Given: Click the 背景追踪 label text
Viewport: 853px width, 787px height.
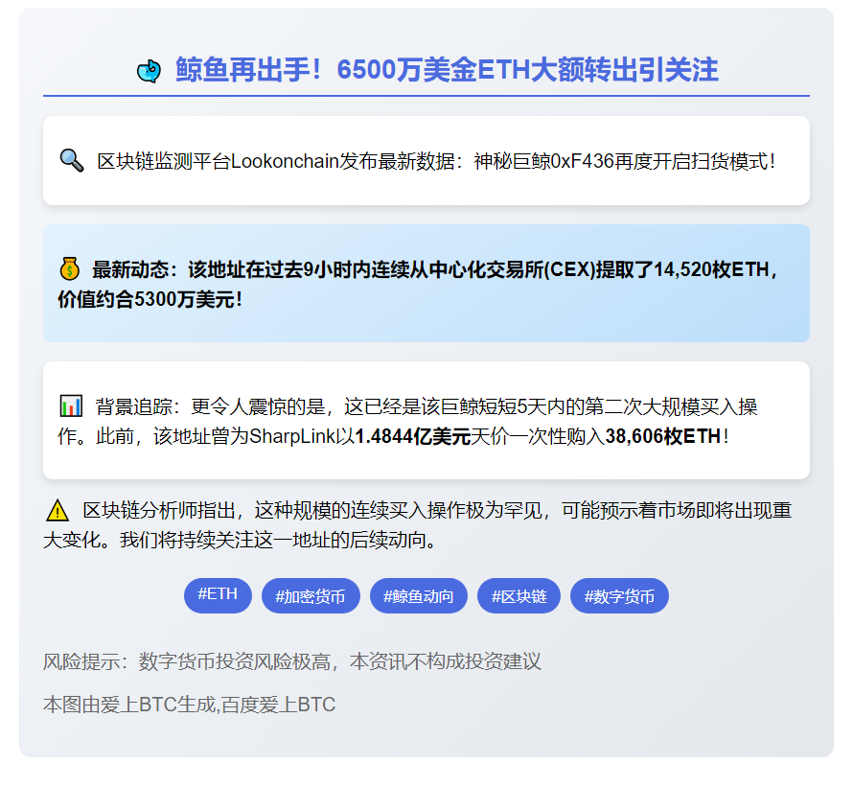Looking at the screenshot, I should pyautogui.click(x=134, y=406).
